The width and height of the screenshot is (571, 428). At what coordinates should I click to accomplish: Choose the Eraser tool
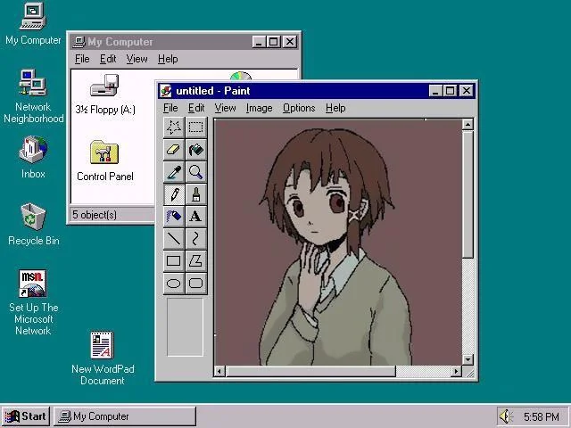pyautogui.click(x=174, y=150)
